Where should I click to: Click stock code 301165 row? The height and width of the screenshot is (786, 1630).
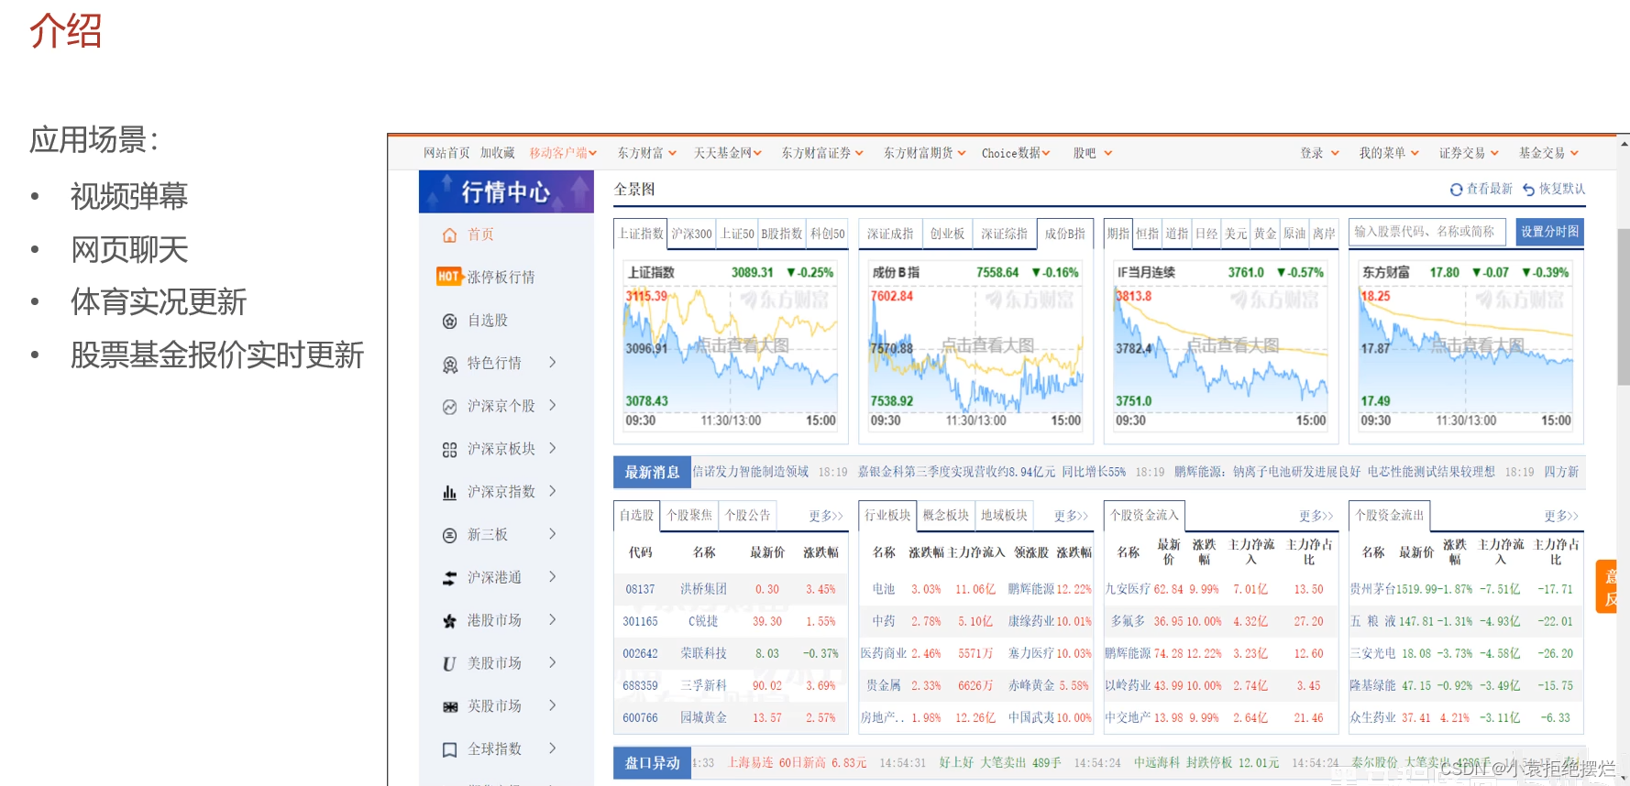pyautogui.click(x=730, y=621)
